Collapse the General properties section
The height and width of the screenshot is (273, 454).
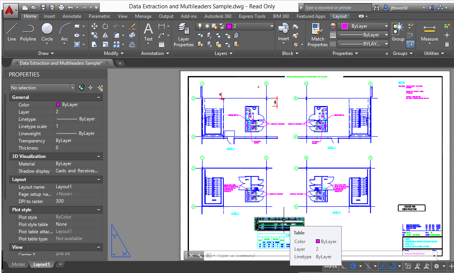click(99, 97)
